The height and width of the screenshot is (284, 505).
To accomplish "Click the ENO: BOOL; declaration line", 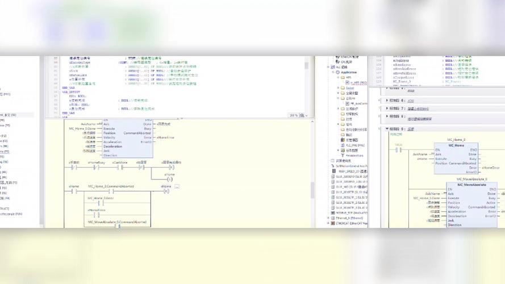I will 78,96.
